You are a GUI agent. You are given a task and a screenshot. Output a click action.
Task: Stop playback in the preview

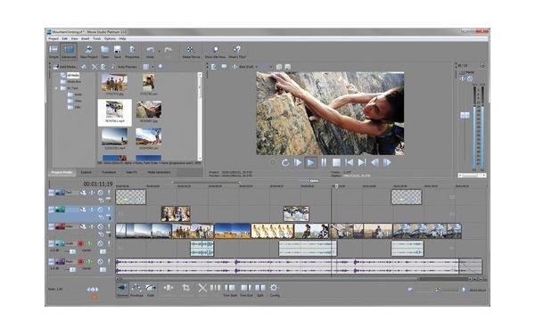(x=336, y=163)
